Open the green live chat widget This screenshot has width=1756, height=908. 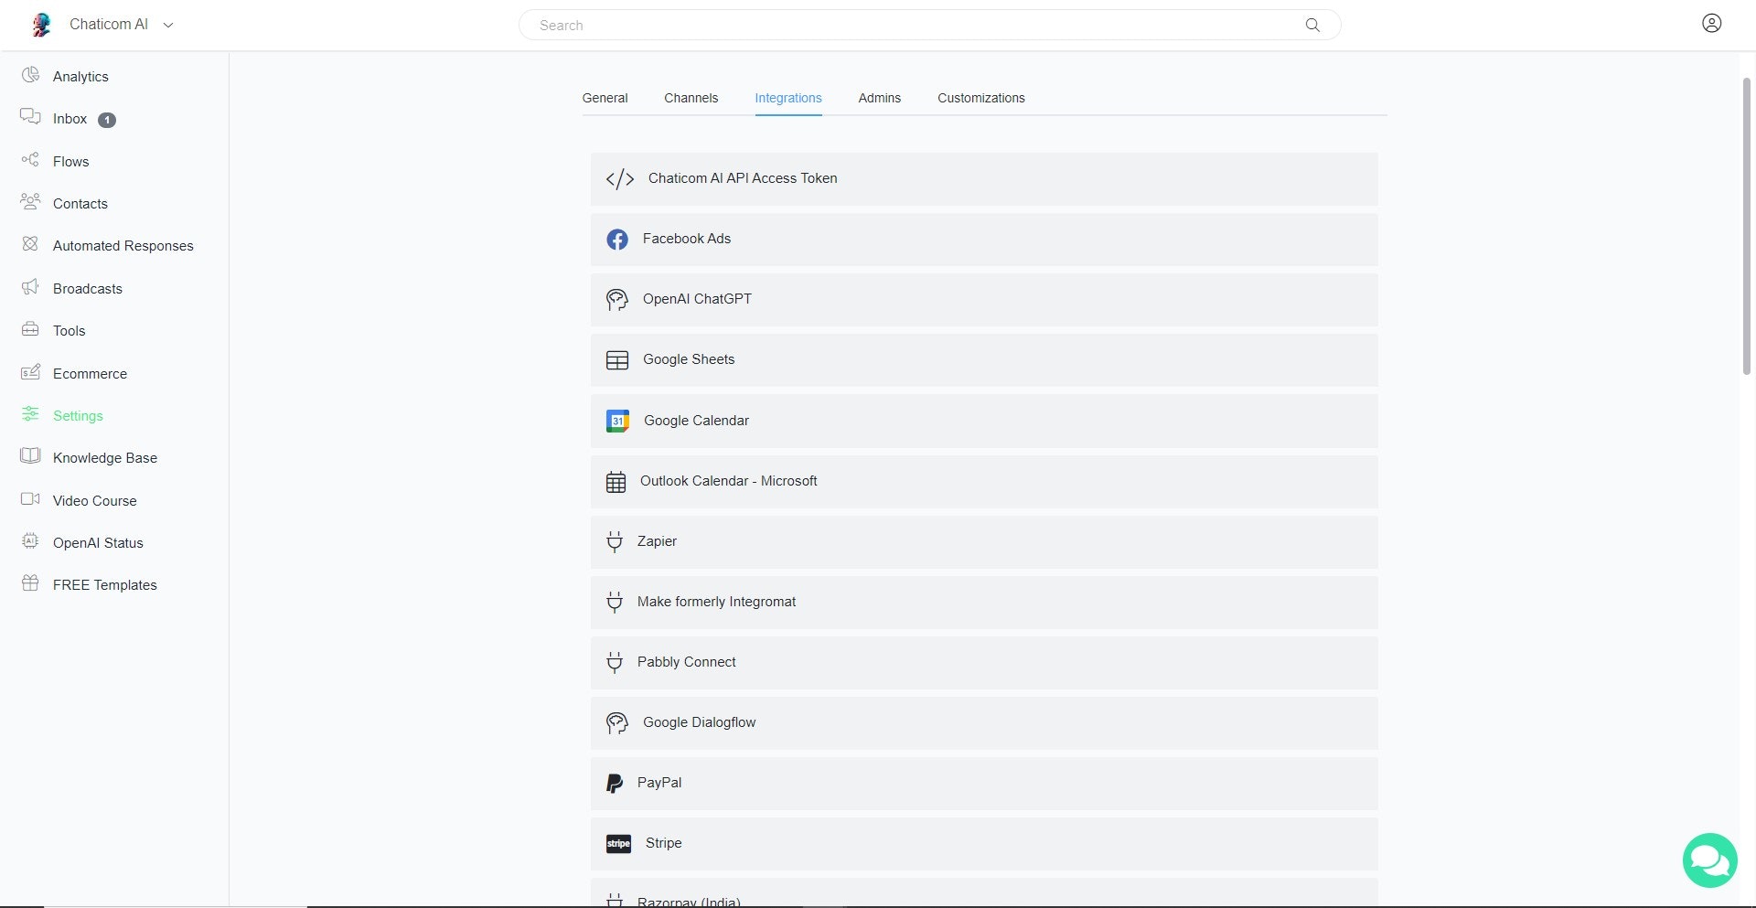click(x=1709, y=860)
